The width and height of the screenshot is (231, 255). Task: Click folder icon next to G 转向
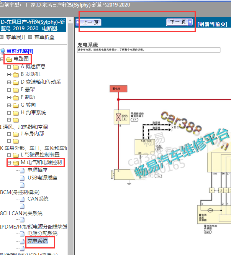[x=16, y=105]
